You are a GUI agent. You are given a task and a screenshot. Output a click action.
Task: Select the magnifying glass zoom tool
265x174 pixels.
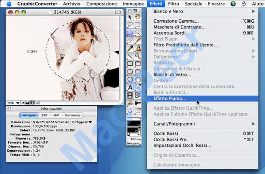[x=138, y=56]
